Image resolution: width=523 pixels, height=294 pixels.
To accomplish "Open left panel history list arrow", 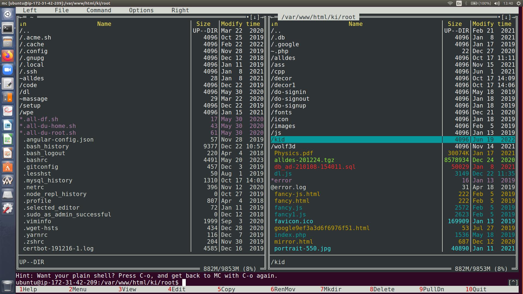I will point(255,17).
